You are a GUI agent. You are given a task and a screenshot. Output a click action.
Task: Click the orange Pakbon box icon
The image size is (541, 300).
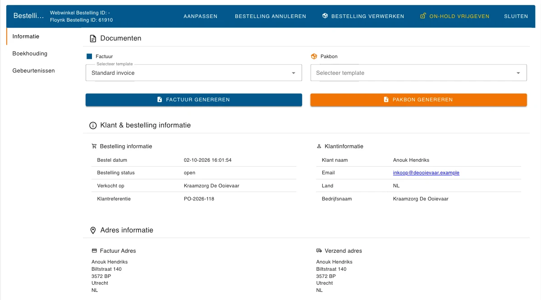(x=314, y=56)
